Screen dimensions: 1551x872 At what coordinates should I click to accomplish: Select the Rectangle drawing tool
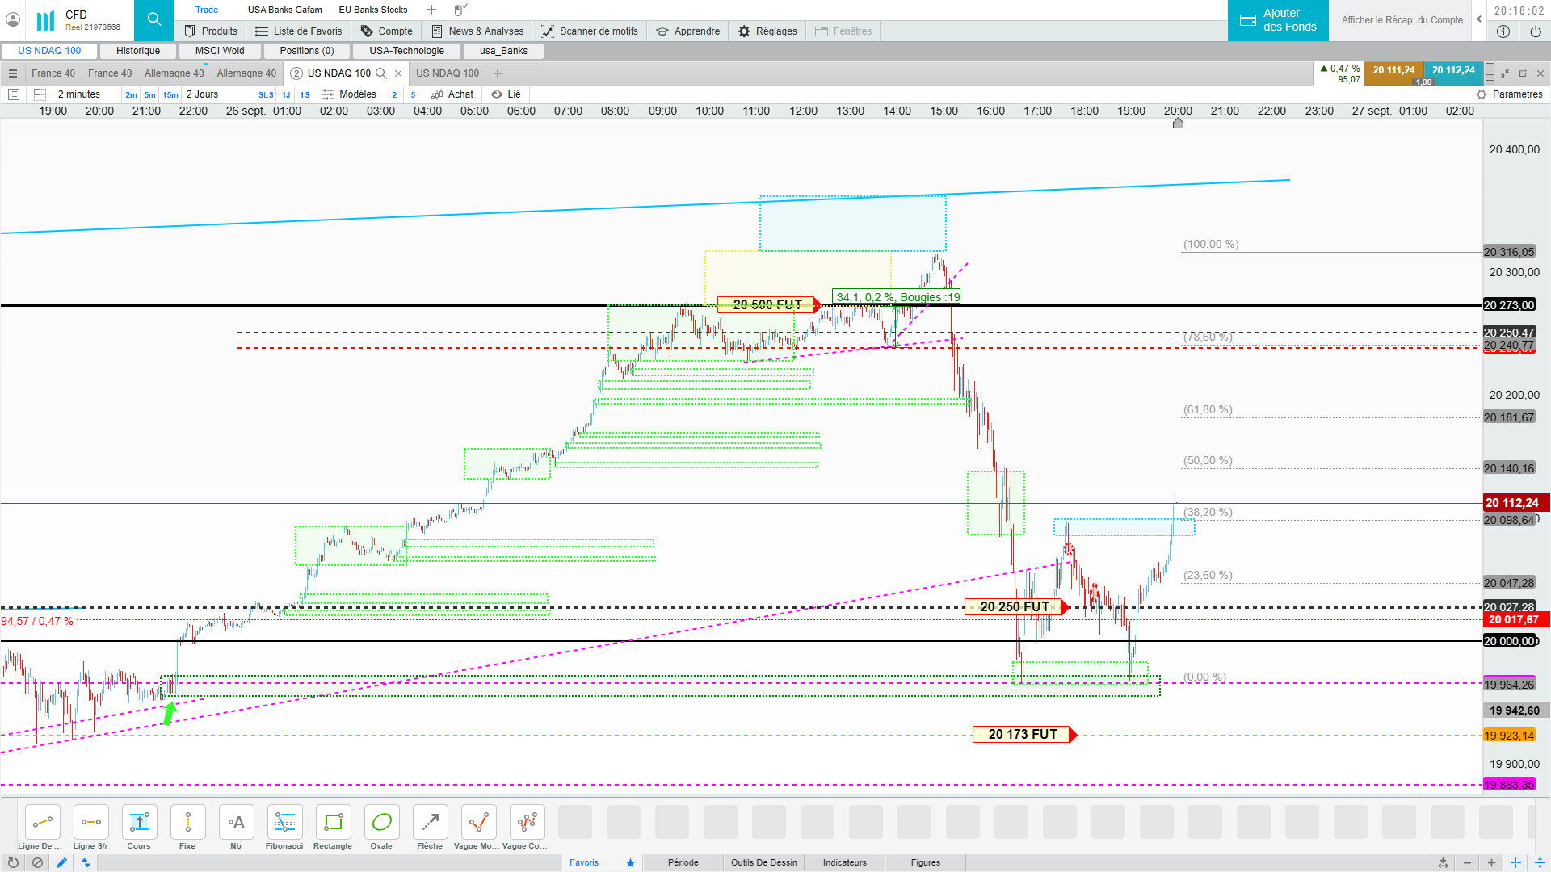coord(333,823)
